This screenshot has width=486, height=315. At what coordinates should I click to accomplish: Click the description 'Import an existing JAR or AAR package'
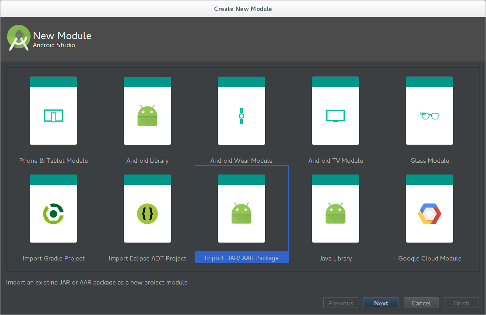(x=97, y=282)
